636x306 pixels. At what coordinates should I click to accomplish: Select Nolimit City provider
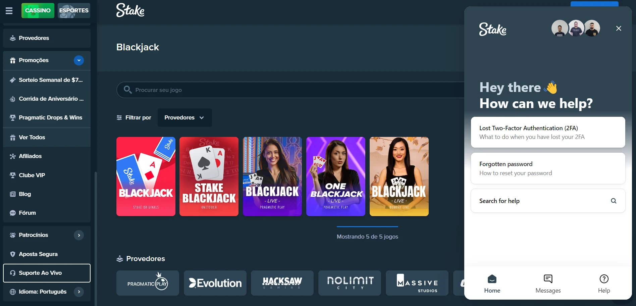(350, 283)
